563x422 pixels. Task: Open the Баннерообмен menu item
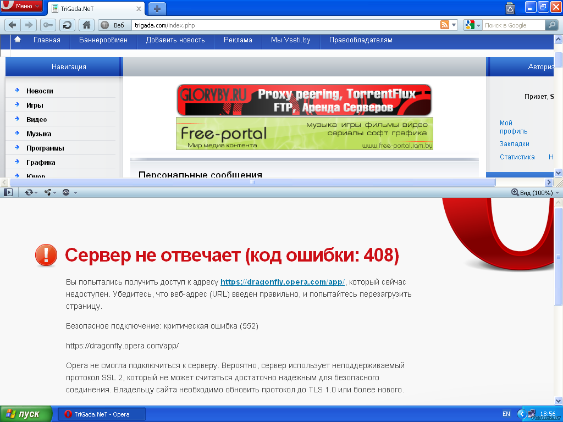pyautogui.click(x=103, y=40)
